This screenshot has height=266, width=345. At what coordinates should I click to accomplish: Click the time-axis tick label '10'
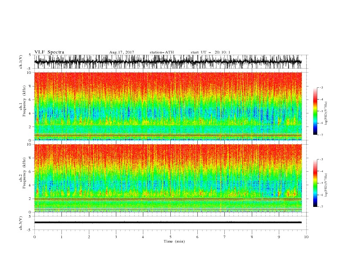coord(306,237)
